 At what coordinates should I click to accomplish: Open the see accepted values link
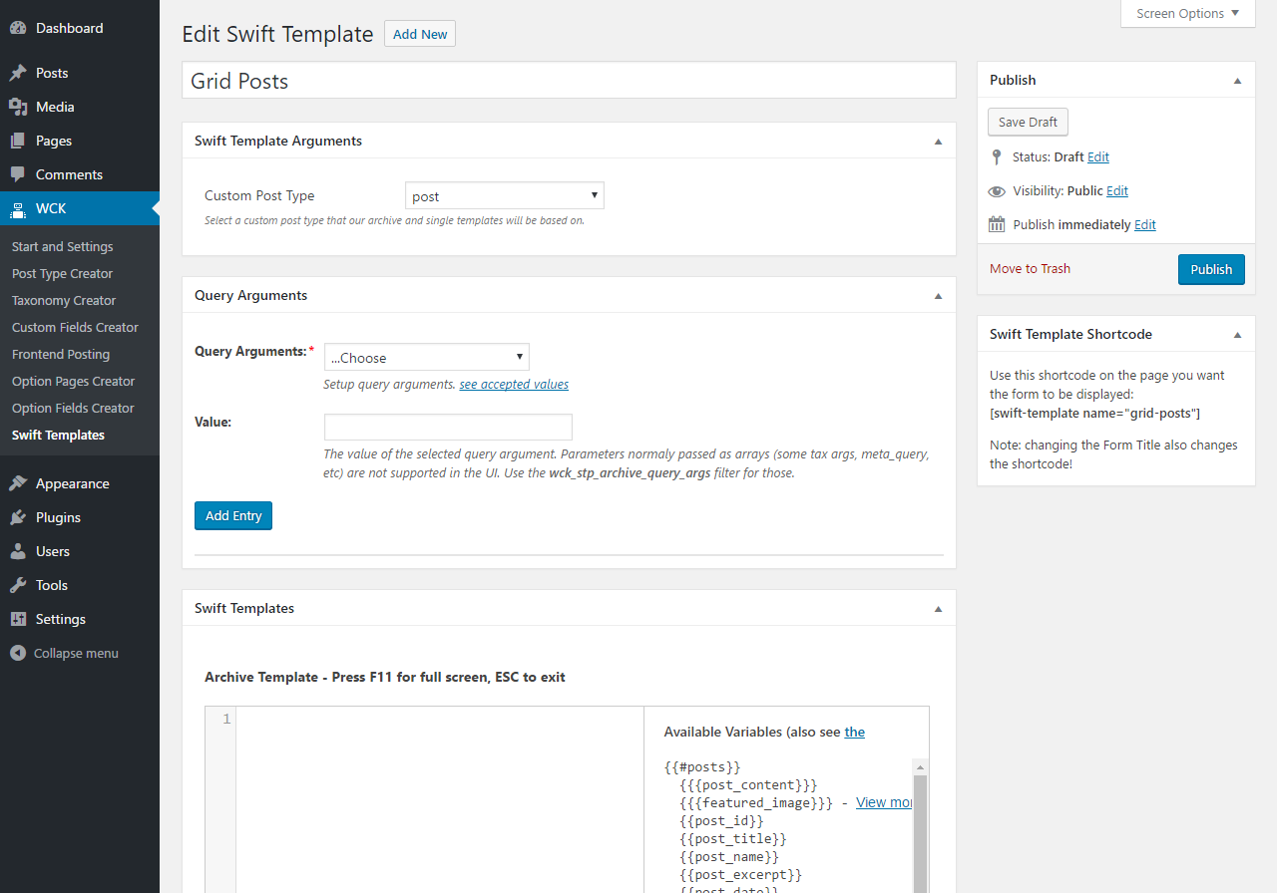514,384
